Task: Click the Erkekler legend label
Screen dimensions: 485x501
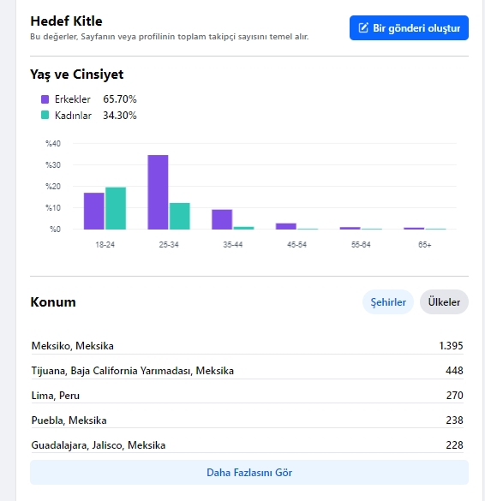Action: (x=73, y=99)
